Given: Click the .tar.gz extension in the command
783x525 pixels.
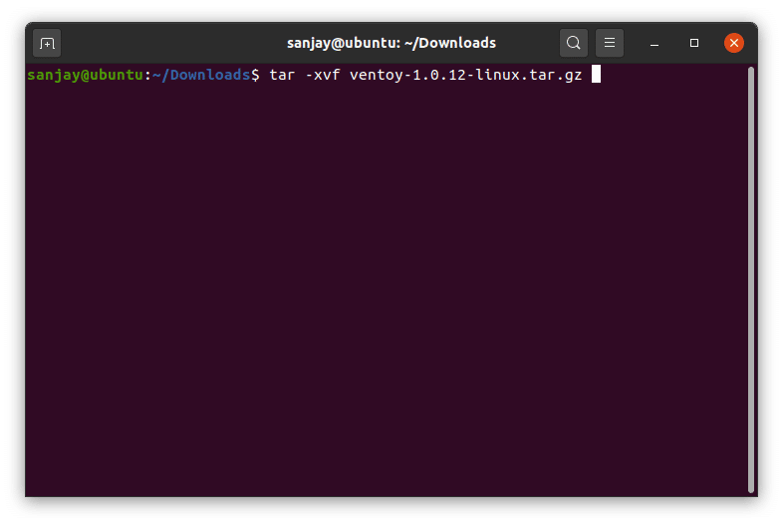Looking at the screenshot, I should tap(551, 75).
